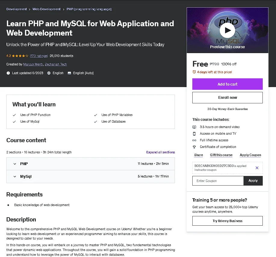Click breadcrumb arrow after Web Development

64,9
